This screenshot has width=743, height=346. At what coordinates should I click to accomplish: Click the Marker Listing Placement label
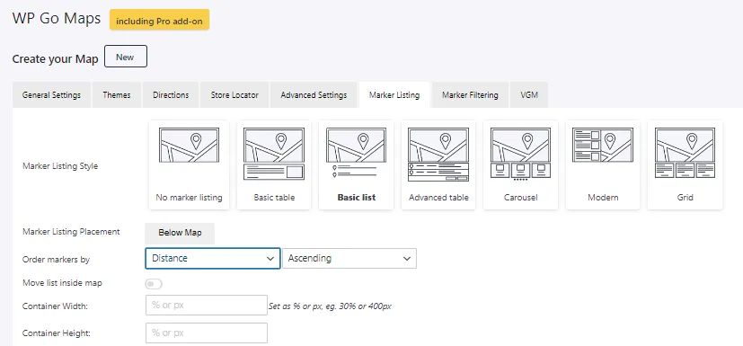click(71, 232)
